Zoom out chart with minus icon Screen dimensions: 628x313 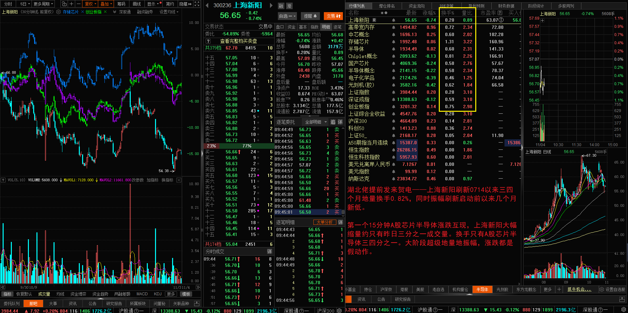tap(78, 4)
